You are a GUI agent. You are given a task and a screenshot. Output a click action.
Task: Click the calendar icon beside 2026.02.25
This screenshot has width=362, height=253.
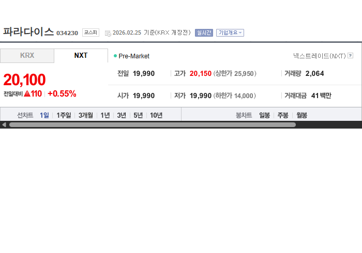click(x=108, y=33)
